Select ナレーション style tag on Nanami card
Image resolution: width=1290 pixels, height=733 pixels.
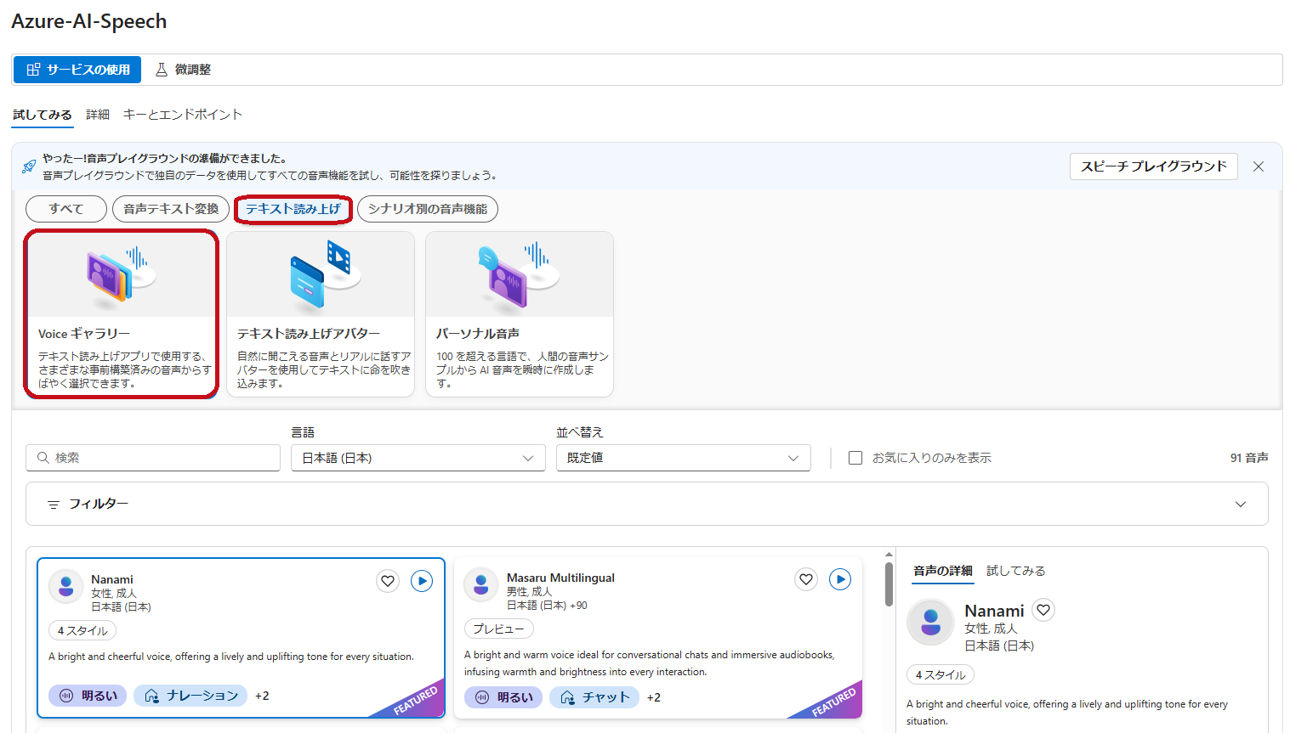coord(190,696)
